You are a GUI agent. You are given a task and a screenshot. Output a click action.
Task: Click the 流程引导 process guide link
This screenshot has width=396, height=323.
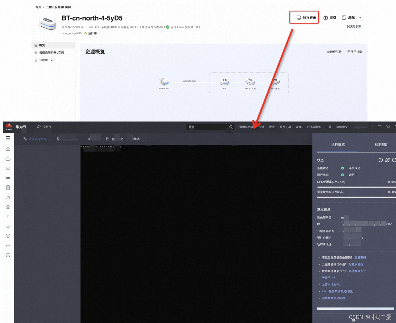(334, 52)
